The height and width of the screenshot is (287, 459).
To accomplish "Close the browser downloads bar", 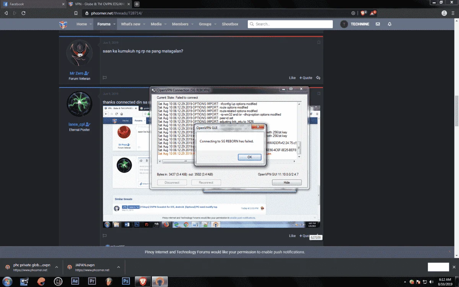I will 454,267.
